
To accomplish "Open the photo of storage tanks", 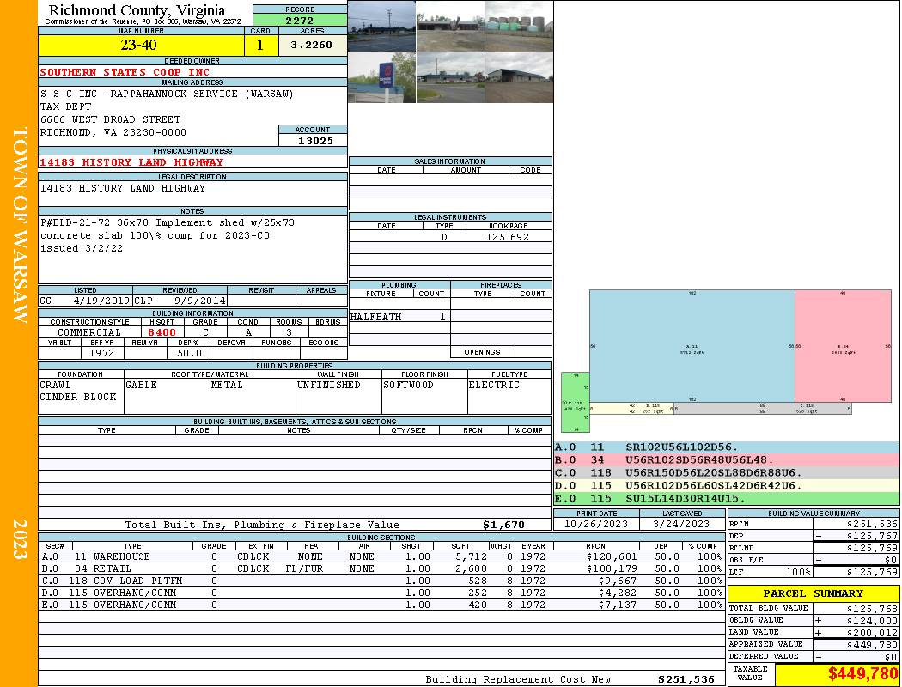I will pyautogui.click(x=519, y=26).
